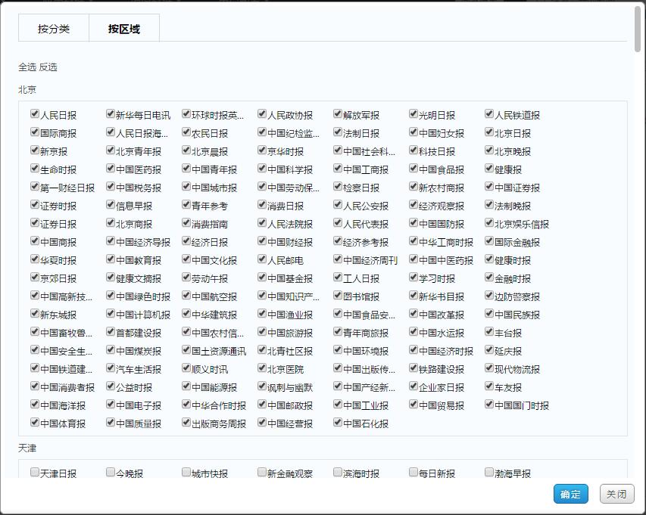Toggle the 中国经济周刊 checkbox

pyautogui.click(x=338, y=259)
